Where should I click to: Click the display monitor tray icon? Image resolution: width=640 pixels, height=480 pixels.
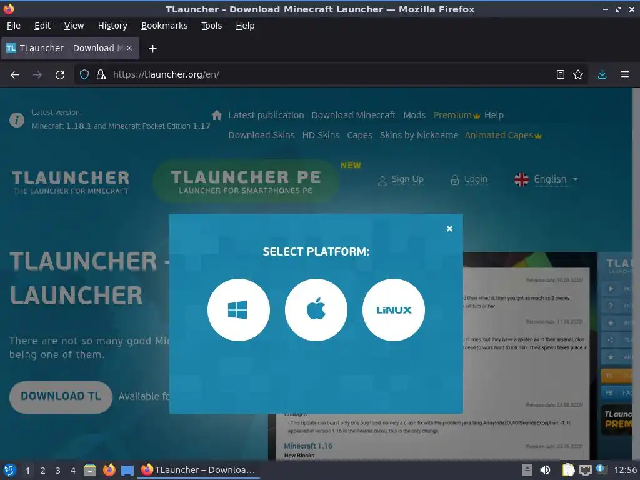pyautogui.click(x=585, y=470)
